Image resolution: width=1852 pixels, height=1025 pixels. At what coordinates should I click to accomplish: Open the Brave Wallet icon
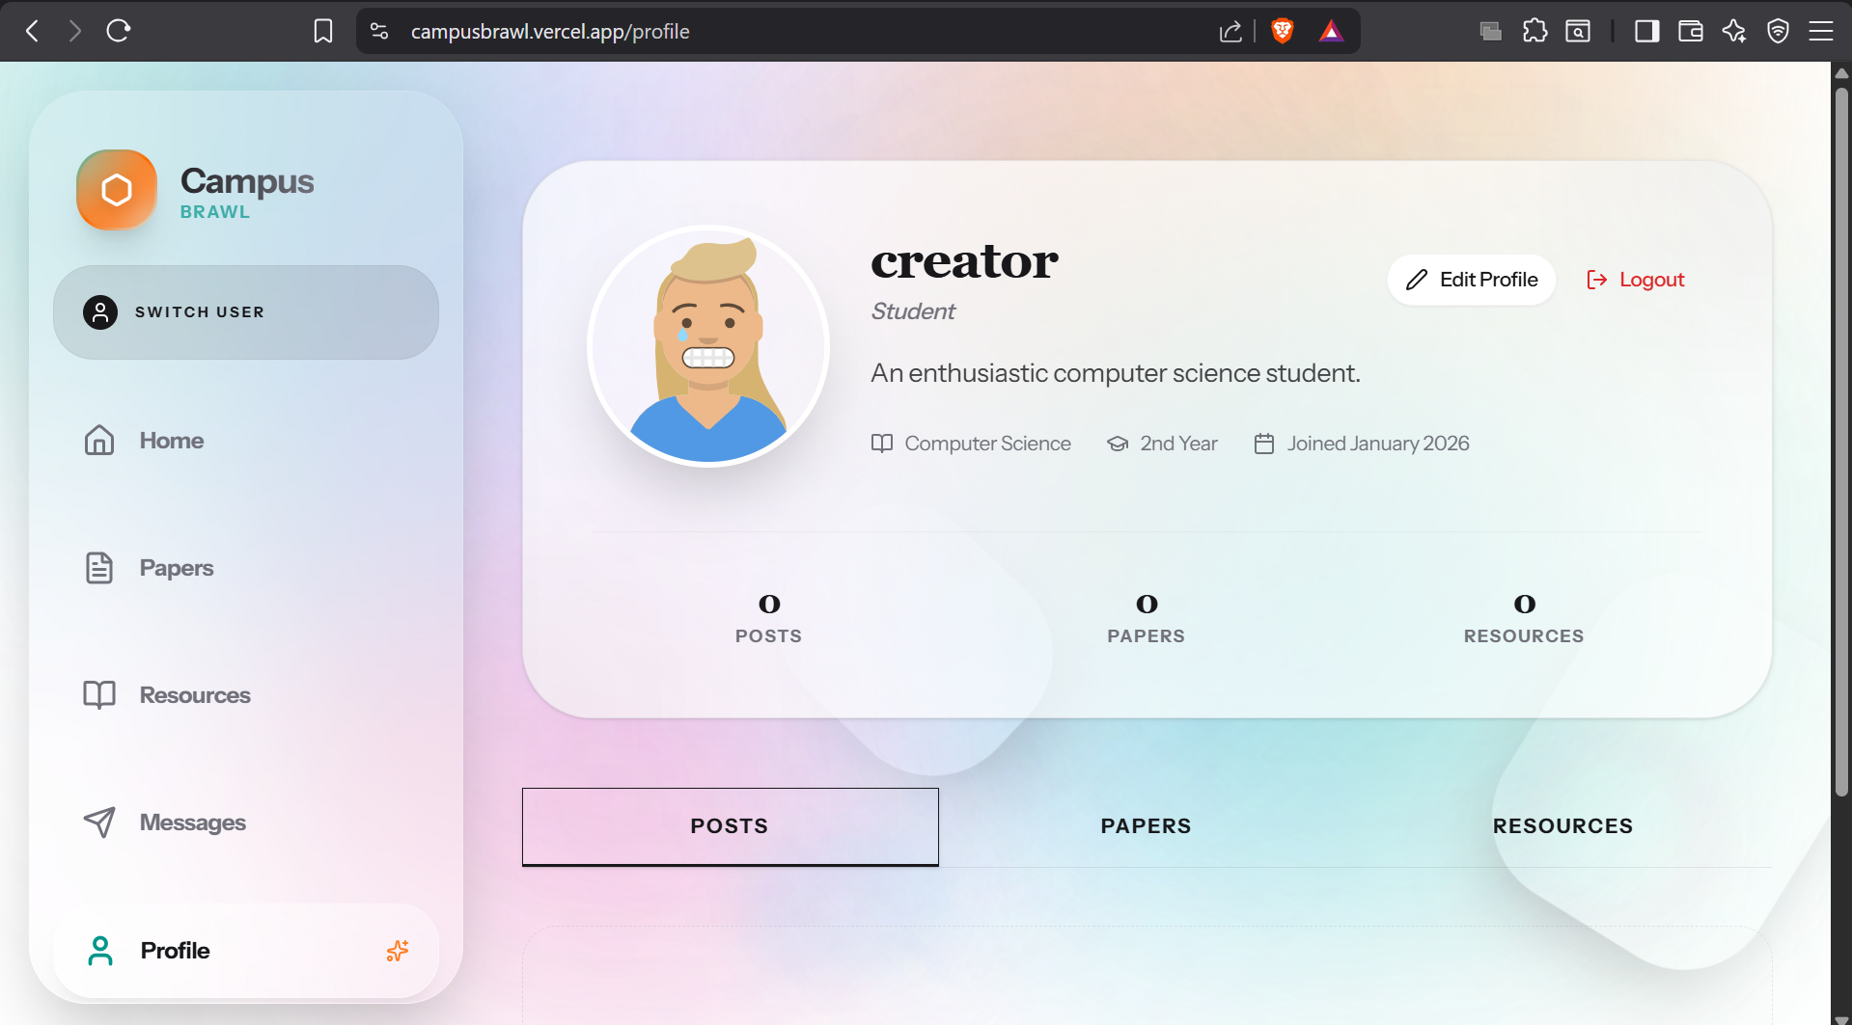point(1691,31)
